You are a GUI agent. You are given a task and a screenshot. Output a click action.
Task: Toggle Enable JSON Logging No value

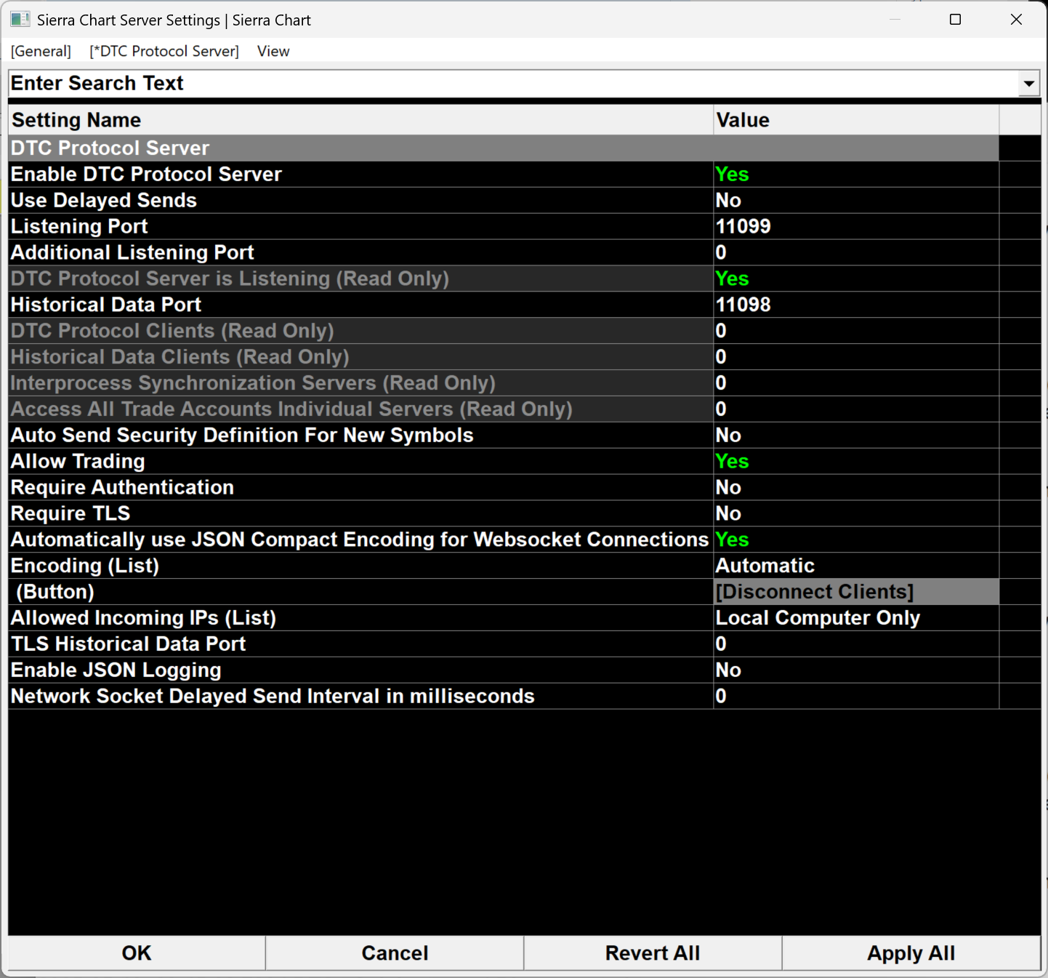coord(856,670)
